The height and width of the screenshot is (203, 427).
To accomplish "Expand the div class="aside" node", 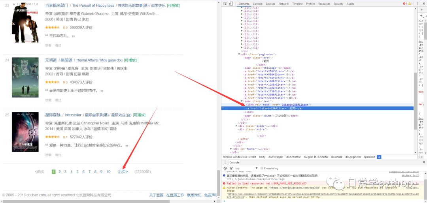I will point(237,126).
